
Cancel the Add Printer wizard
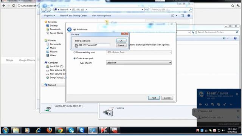tap(167, 98)
